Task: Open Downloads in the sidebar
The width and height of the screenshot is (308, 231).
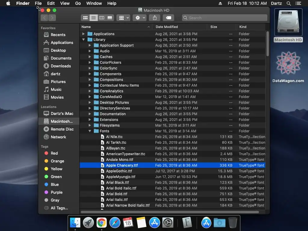Action: point(57,66)
